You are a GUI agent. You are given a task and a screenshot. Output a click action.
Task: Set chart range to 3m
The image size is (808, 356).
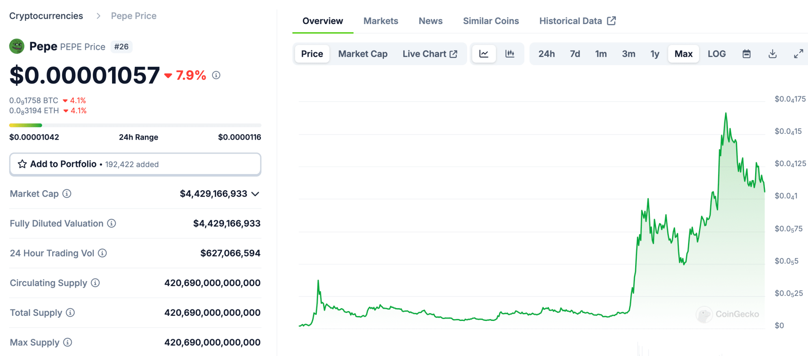[x=628, y=54]
